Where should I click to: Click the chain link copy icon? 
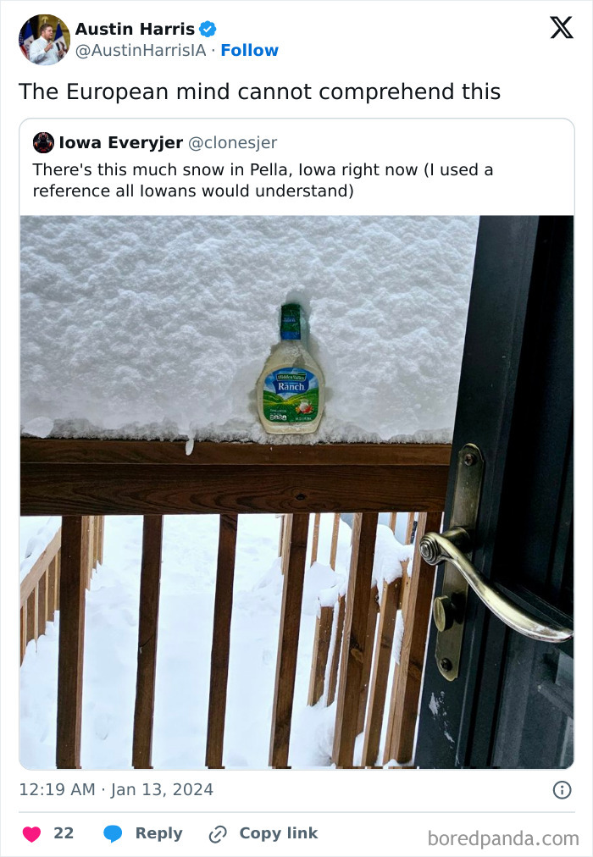[218, 834]
